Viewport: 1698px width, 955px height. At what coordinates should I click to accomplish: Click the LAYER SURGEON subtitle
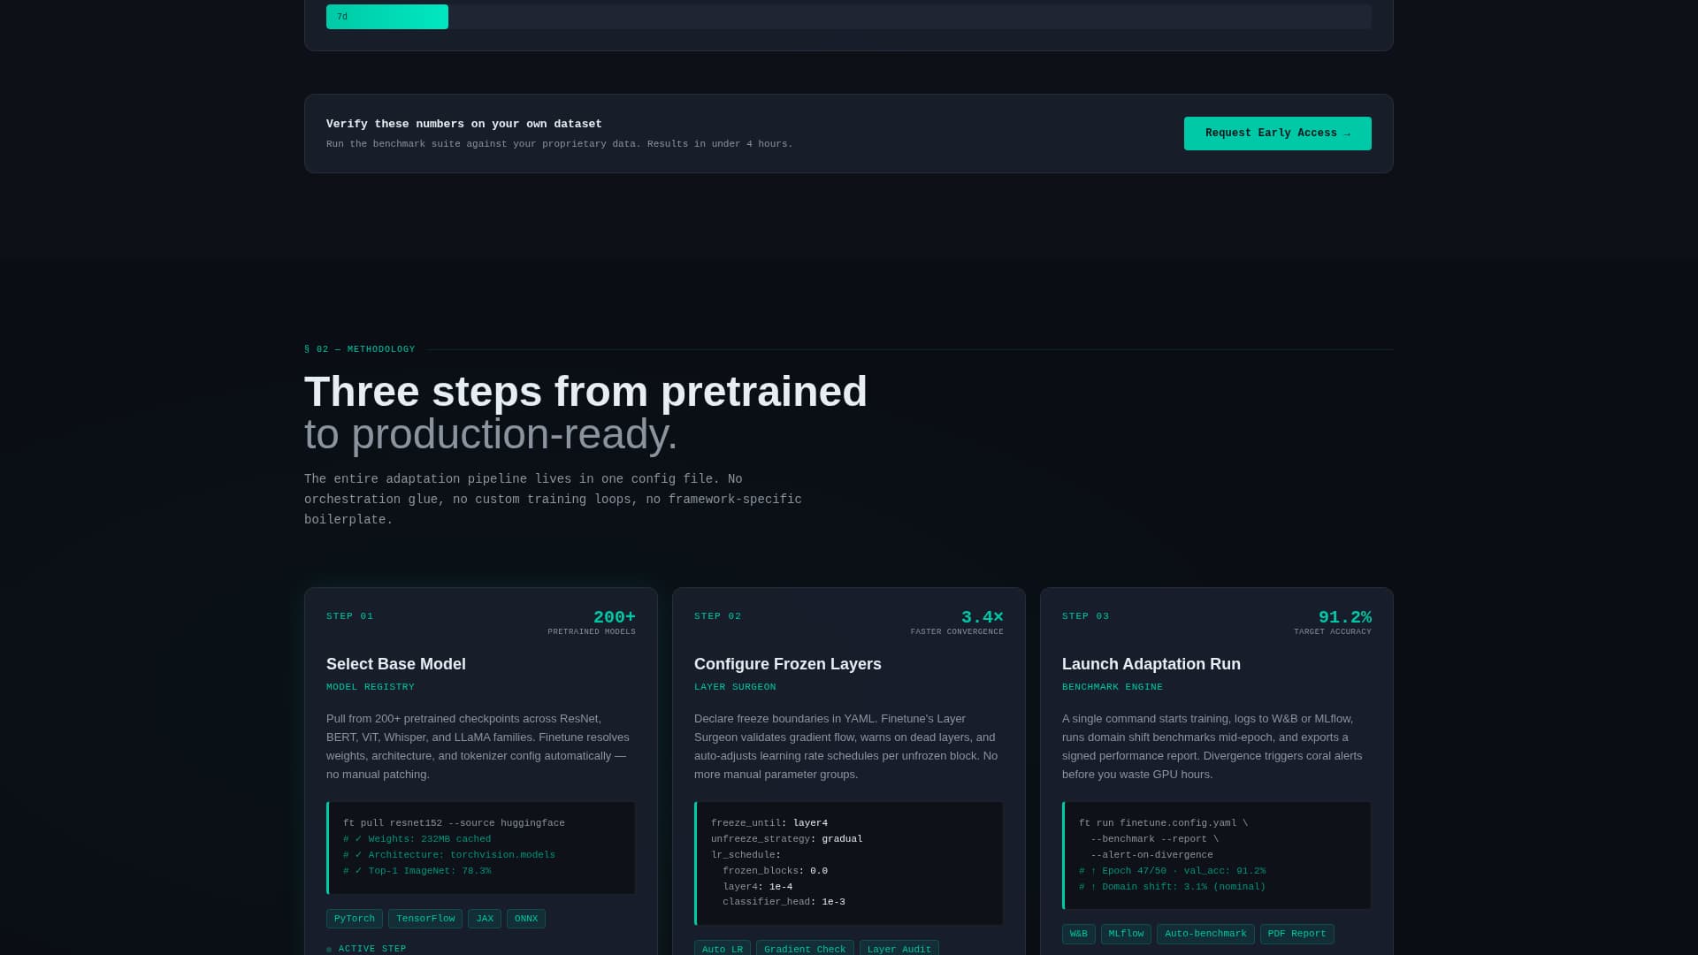pyautogui.click(x=735, y=687)
